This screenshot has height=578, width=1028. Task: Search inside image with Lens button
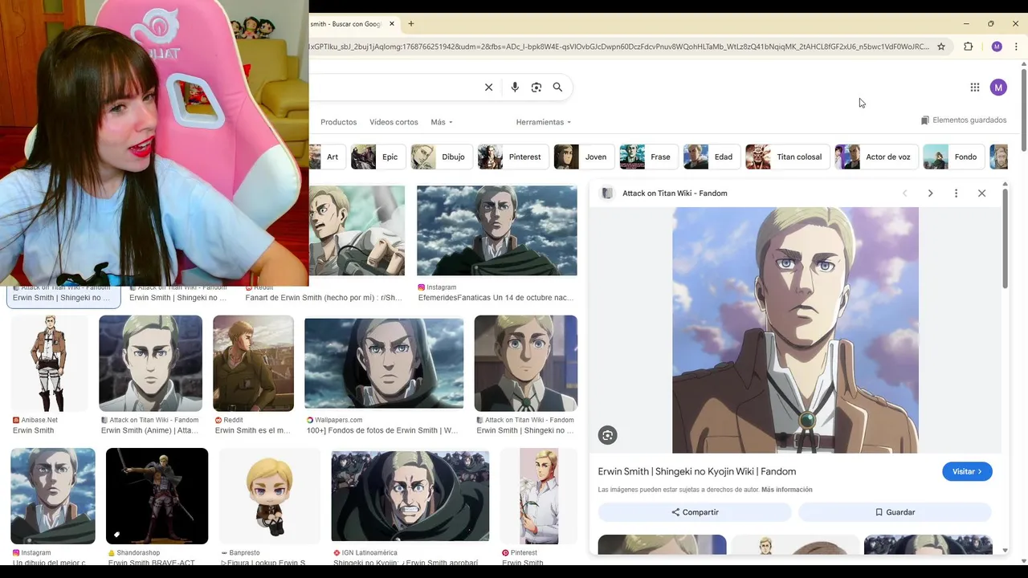[607, 435]
